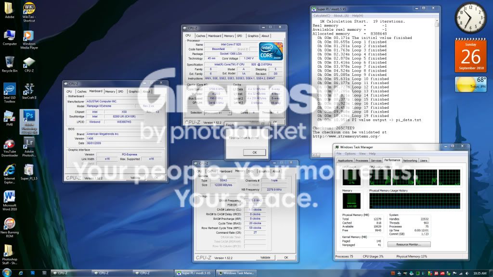Open the Internet Explorer desktop icon
Viewport: 493px width, 277px height.
coord(10,174)
